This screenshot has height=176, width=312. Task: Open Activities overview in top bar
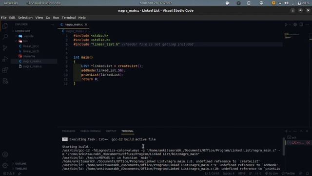(x=11, y=3)
